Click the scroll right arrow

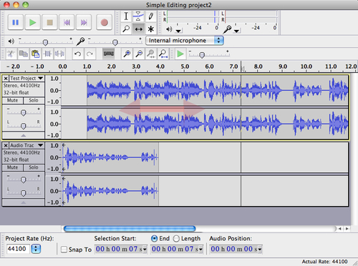(347, 229)
